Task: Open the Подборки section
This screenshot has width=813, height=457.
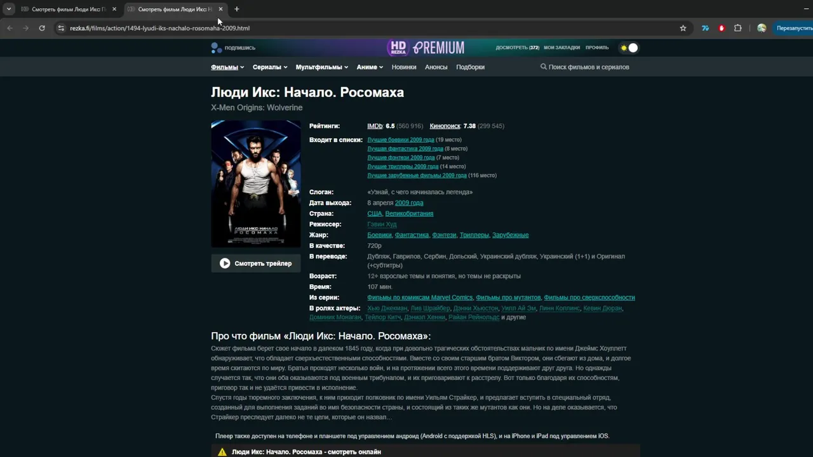Action: tap(471, 67)
